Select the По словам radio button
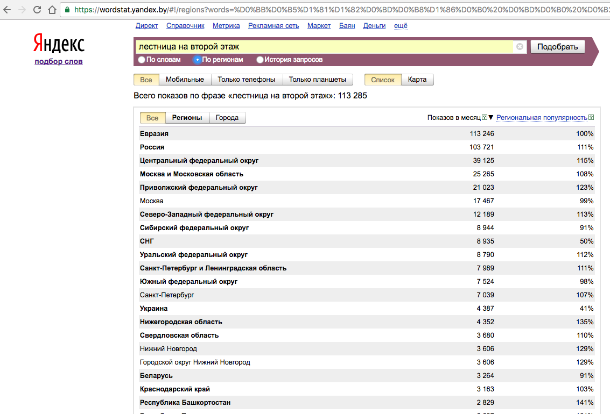Screen dimensions: 610x414 pyautogui.click(x=142, y=60)
